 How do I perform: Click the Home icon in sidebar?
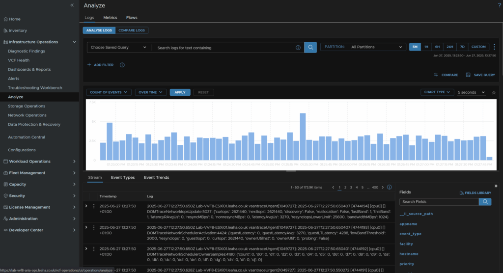point(5,19)
